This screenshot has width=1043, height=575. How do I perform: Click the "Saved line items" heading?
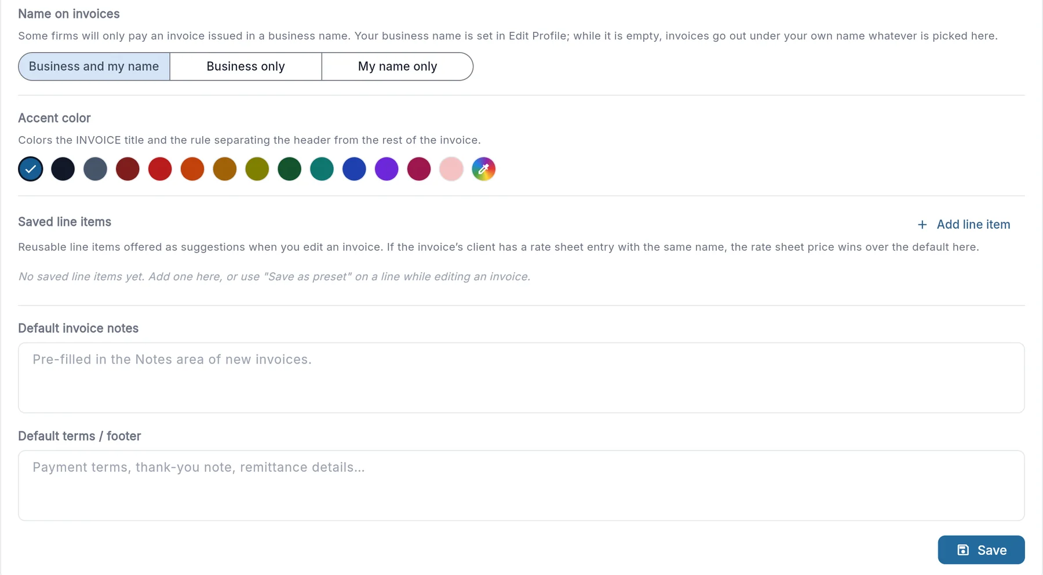(x=65, y=222)
